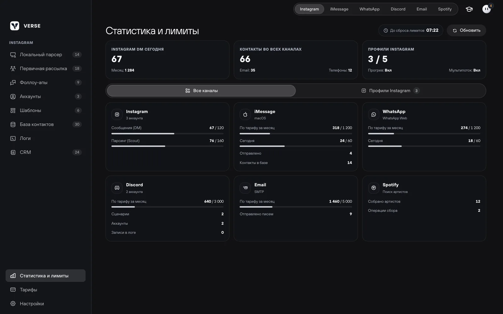Image resolution: width=503 pixels, height=314 pixels.
Task: Click the Instagram card icon
Action: click(x=117, y=115)
